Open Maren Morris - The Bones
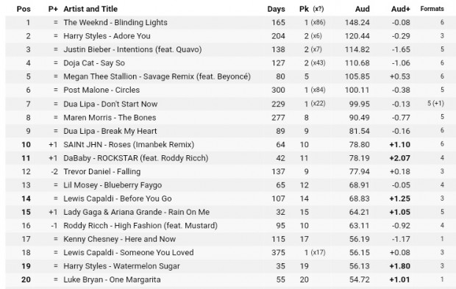This screenshot has height=289, width=456. pyautogui.click(x=110, y=118)
